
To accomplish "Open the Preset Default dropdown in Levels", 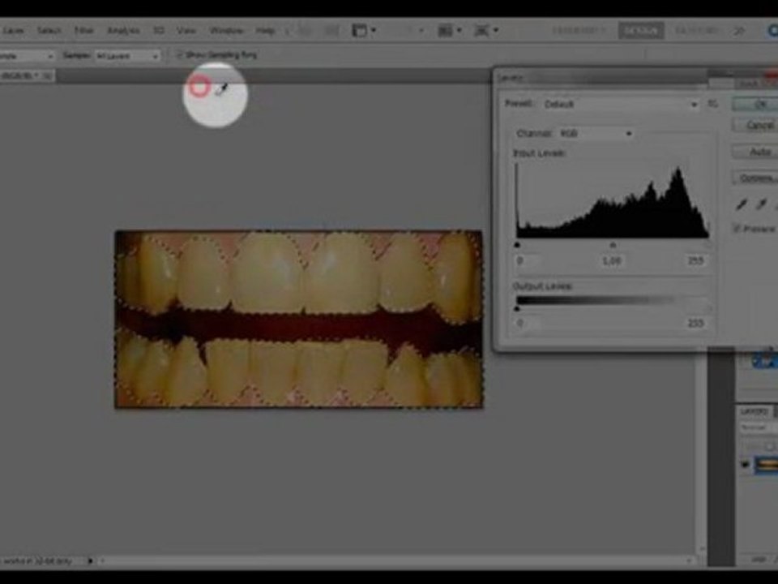I will (622, 105).
